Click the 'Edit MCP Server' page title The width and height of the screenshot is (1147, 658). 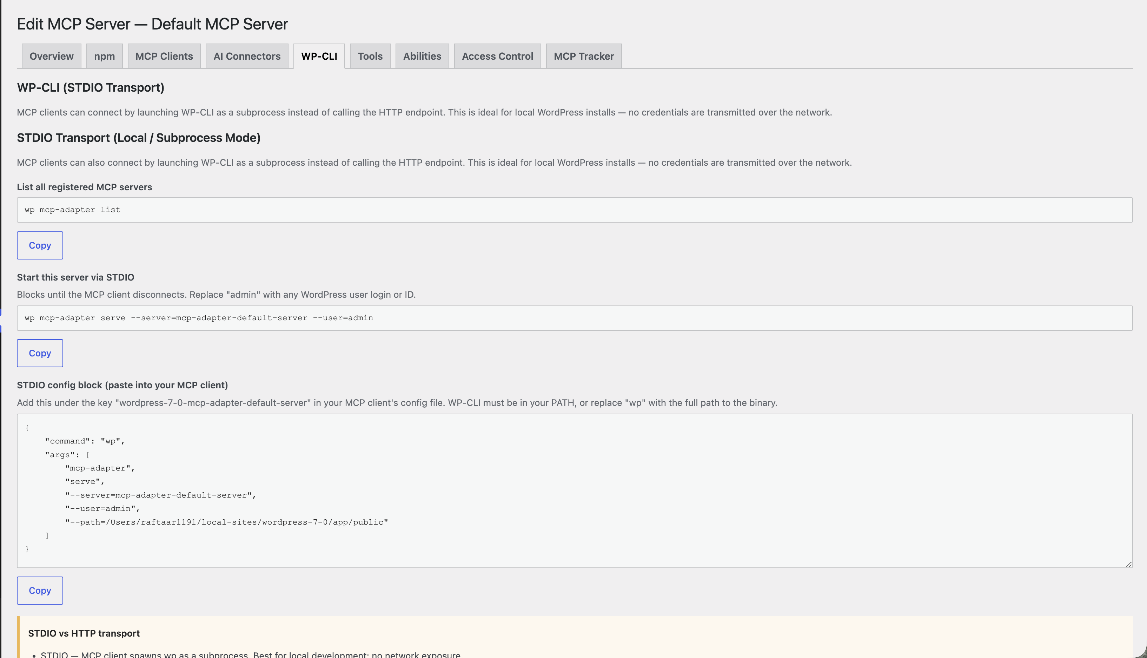(152, 24)
